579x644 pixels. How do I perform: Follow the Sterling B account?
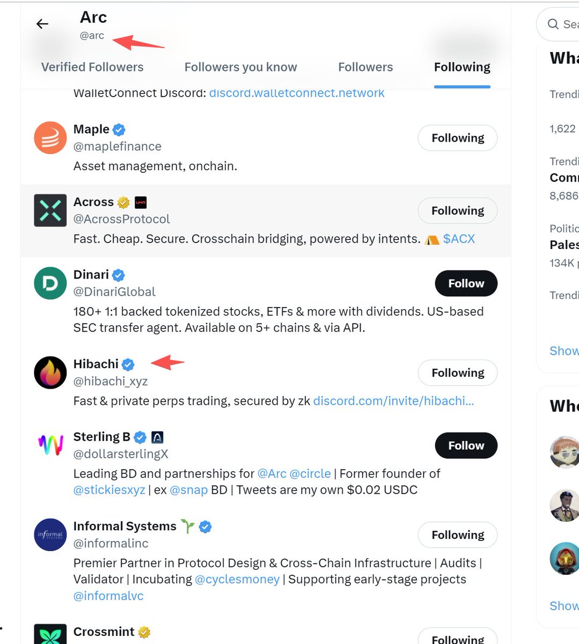466,445
